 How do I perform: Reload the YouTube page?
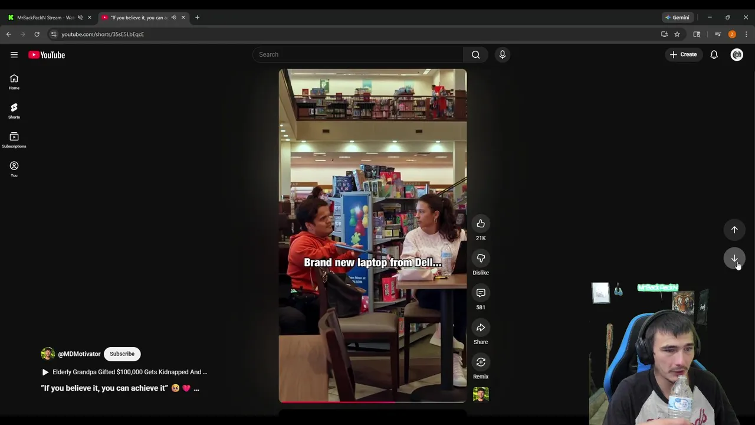[37, 34]
